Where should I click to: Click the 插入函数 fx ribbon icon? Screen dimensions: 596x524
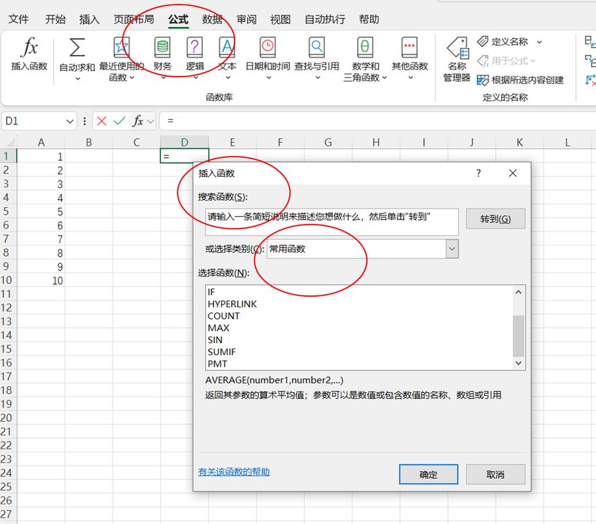[29, 48]
